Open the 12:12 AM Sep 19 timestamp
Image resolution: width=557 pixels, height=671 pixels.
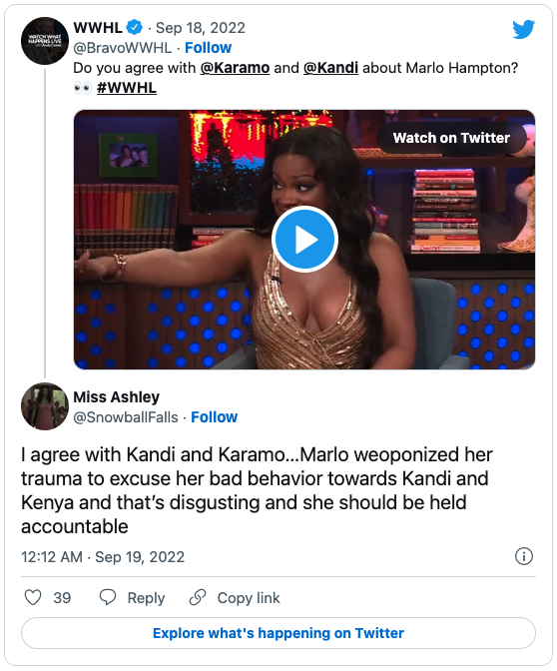103,557
